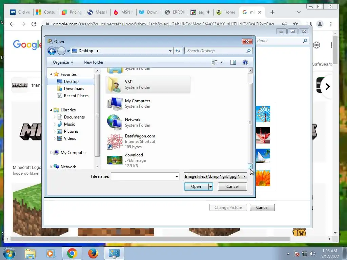Viewport: 347px width, 260px height.
Task: Click the File name input box
Action: click(143, 176)
